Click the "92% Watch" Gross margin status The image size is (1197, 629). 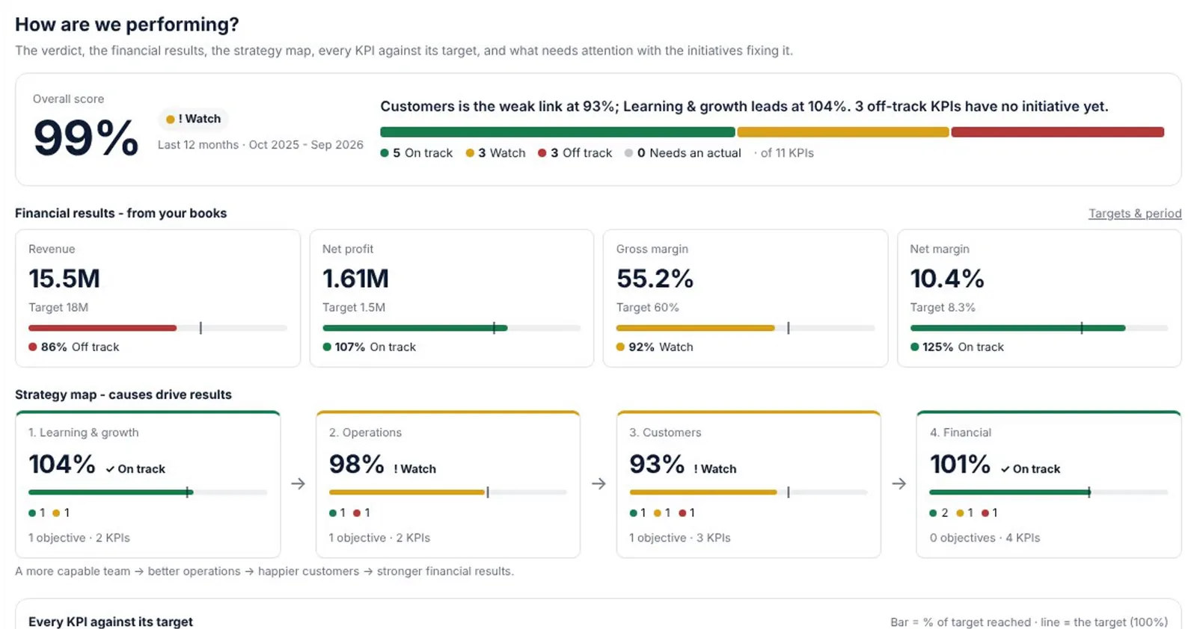tap(655, 347)
